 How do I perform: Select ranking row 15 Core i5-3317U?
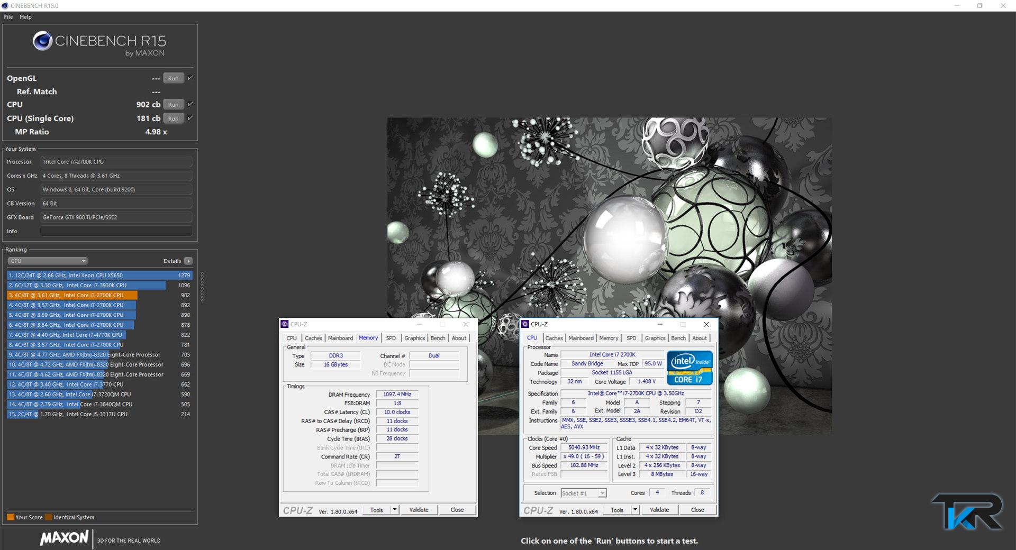(99, 414)
